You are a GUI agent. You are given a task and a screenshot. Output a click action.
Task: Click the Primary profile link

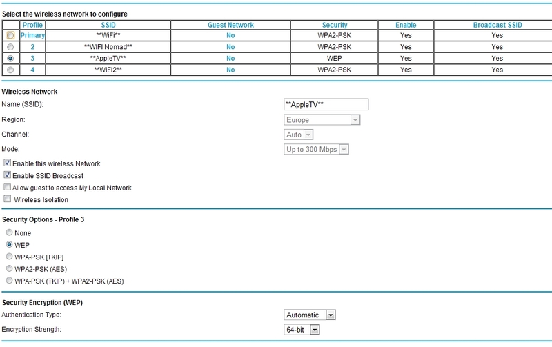pyautogui.click(x=32, y=35)
